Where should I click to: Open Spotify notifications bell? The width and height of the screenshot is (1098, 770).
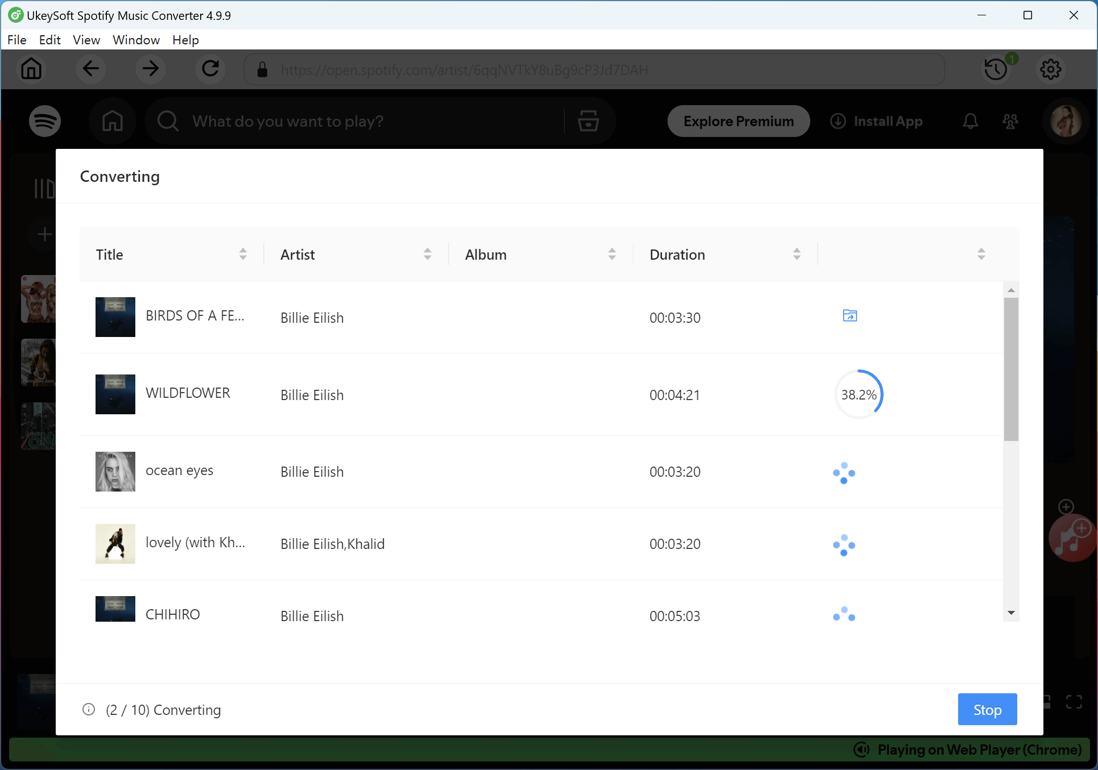click(x=970, y=121)
